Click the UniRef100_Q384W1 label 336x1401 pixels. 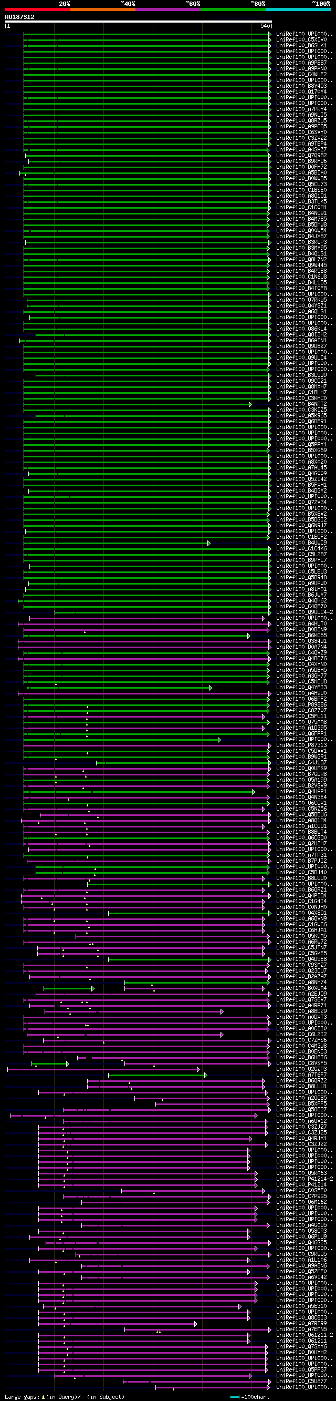tap(301, 641)
